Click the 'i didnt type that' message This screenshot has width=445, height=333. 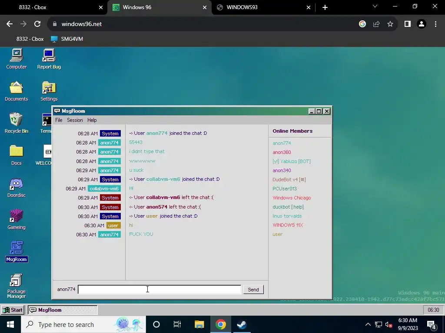[147, 151]
